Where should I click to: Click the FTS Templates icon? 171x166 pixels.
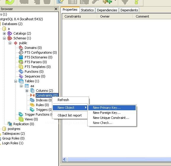(21, 67)
